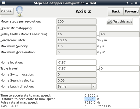Click the roll-up arrow icon in title bar

click(127, 3)
